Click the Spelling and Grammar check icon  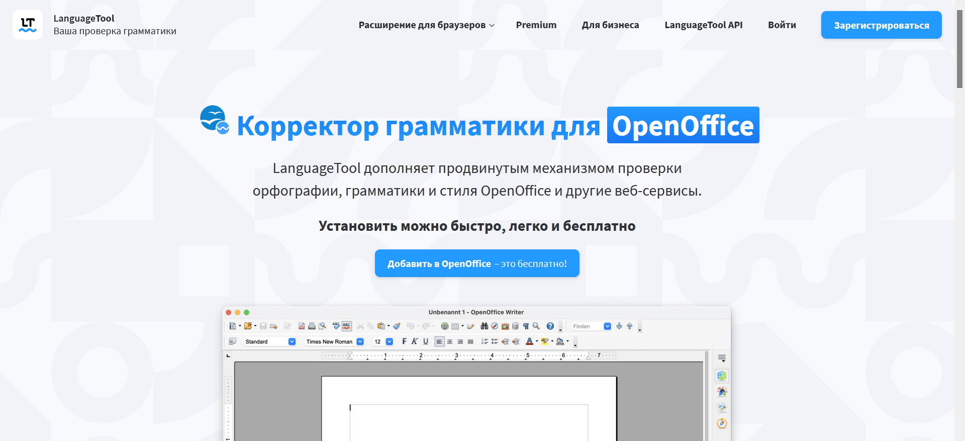(336, 326)
